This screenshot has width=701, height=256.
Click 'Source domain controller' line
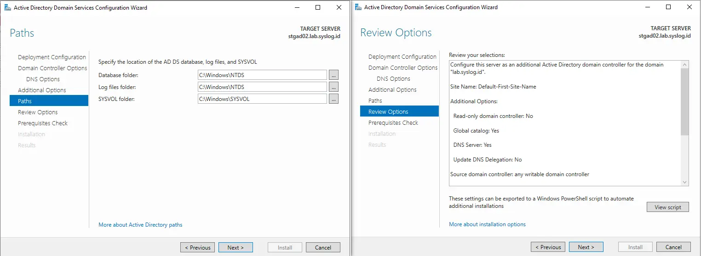click(520, 174)
